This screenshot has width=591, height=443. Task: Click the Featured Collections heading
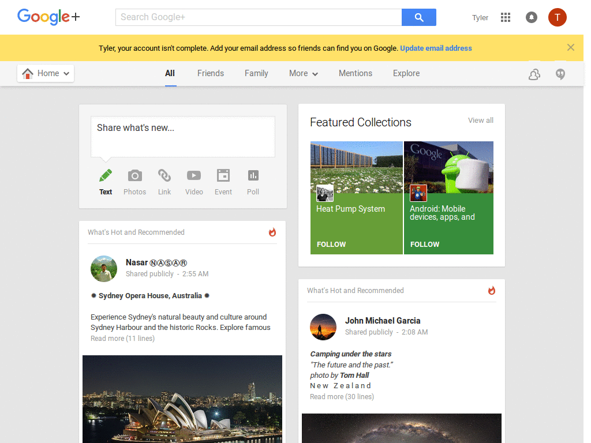(x=361, y=122)
